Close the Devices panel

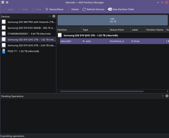(x=54, y=16)
